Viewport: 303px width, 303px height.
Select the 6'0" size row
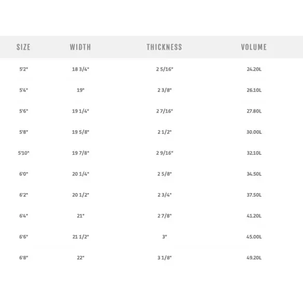tap(151, 174)
